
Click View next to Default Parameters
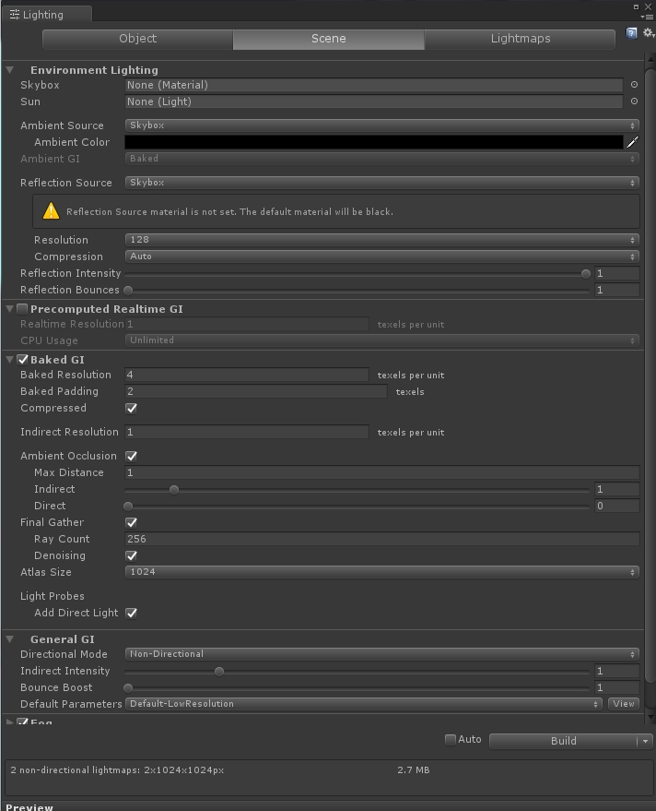624,703
